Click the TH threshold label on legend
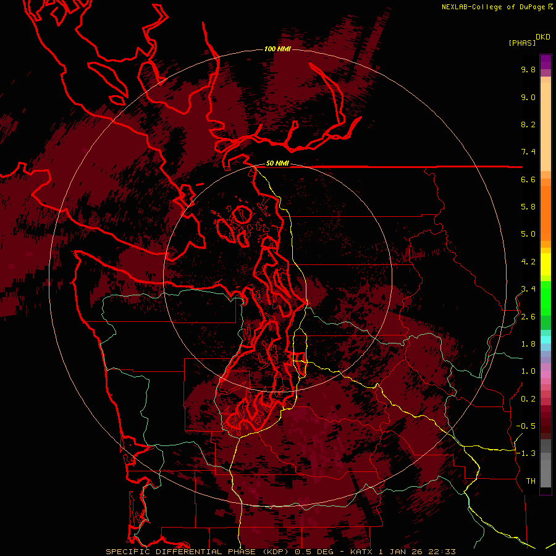Image resolution: width=556 pixels, height=556 pixels. tap(531, 481)
